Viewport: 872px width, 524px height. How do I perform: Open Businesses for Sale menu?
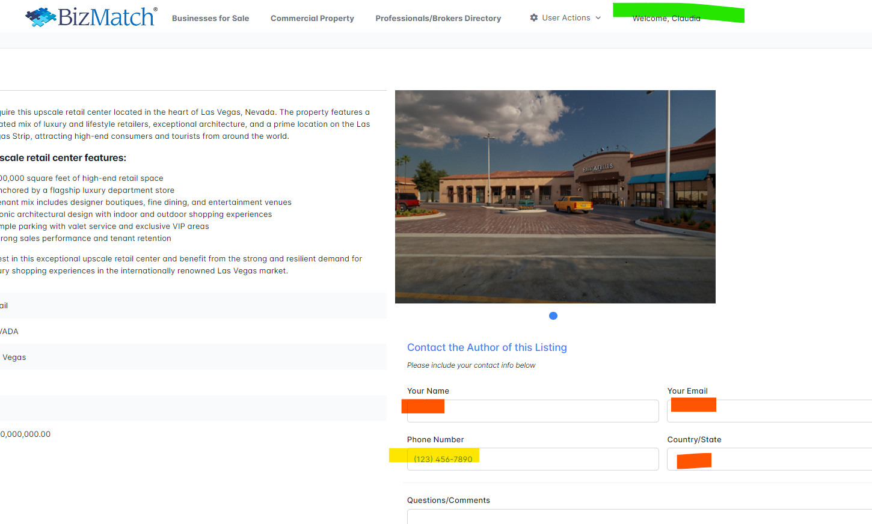click(x=210, y=19)
